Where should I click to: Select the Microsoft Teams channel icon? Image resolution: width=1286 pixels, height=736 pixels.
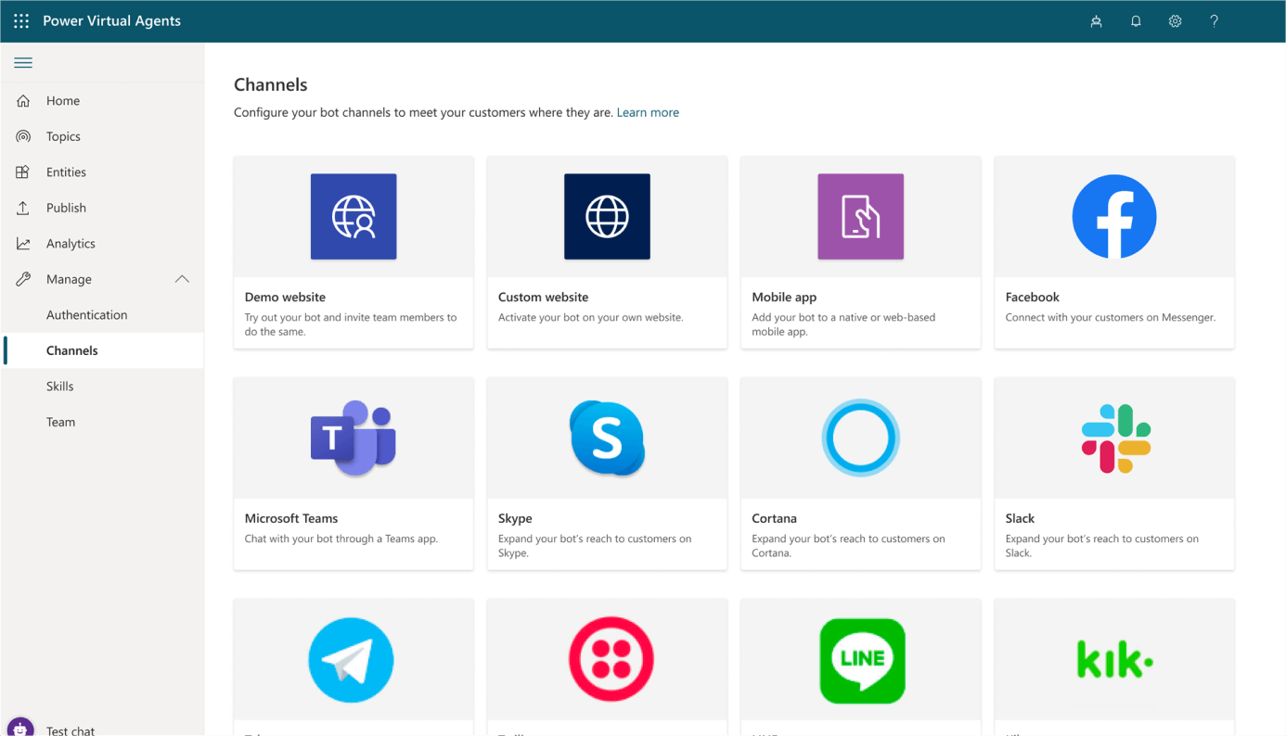pos(354,438)
